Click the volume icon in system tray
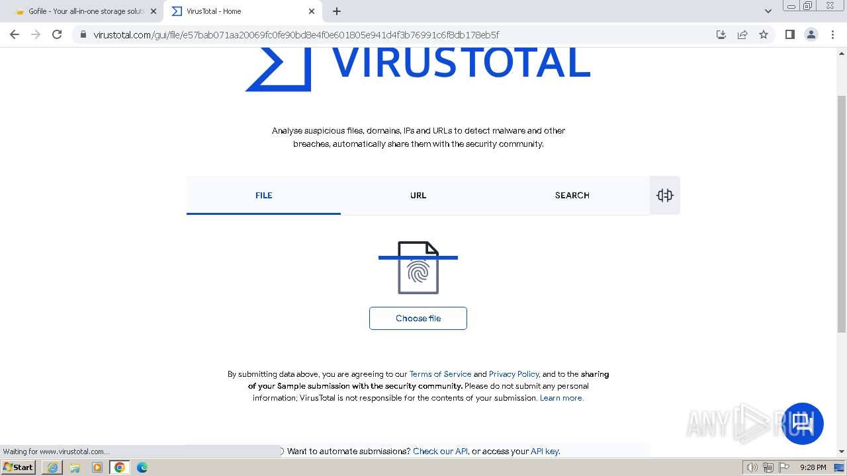Viewport: 847px width, 476px height. coord(752,467)
